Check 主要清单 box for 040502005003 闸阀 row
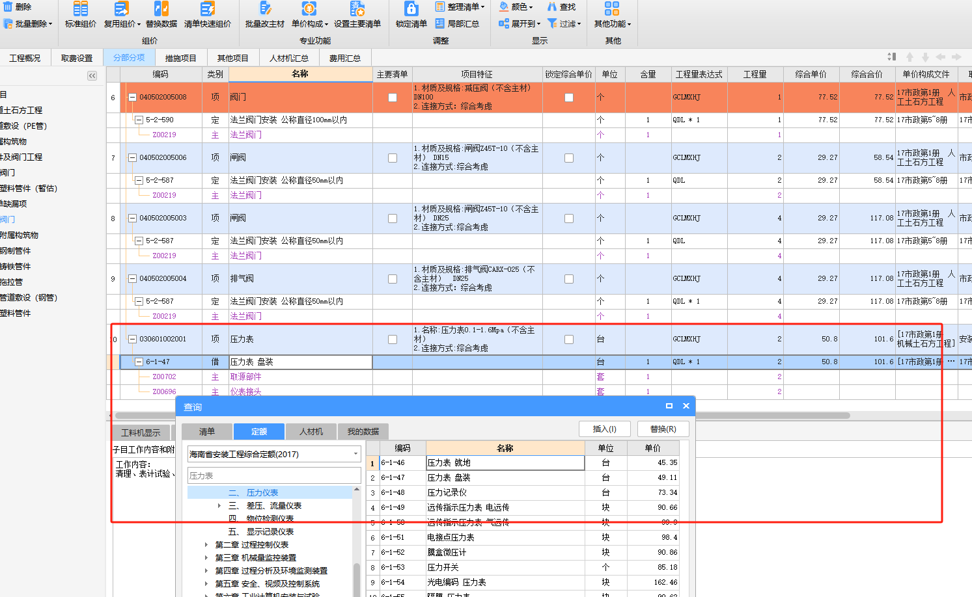 [393, 219]
